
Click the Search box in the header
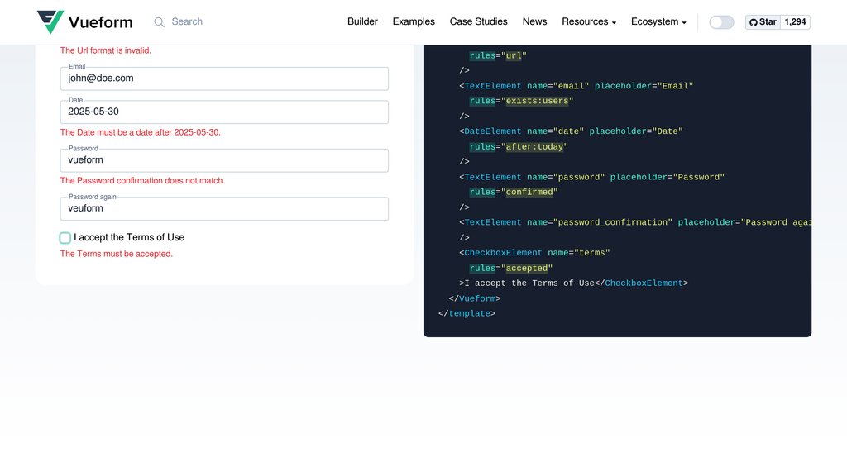186,22
